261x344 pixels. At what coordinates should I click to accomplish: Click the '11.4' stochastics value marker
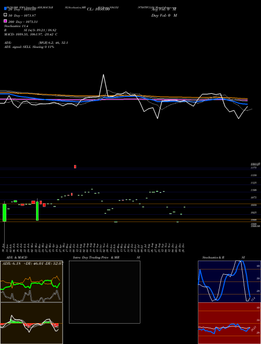253,299
